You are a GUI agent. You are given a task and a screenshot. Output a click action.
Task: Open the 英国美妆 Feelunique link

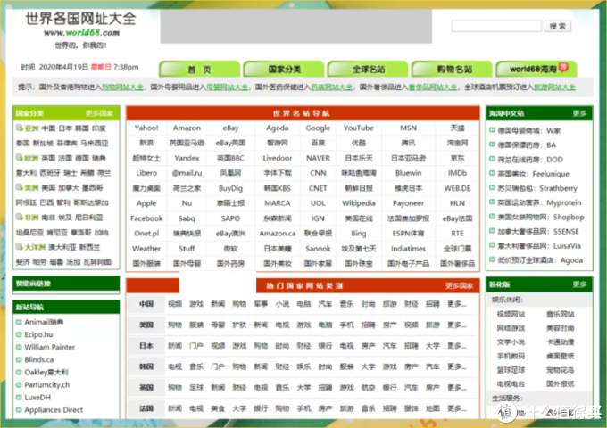pos(534,174)
